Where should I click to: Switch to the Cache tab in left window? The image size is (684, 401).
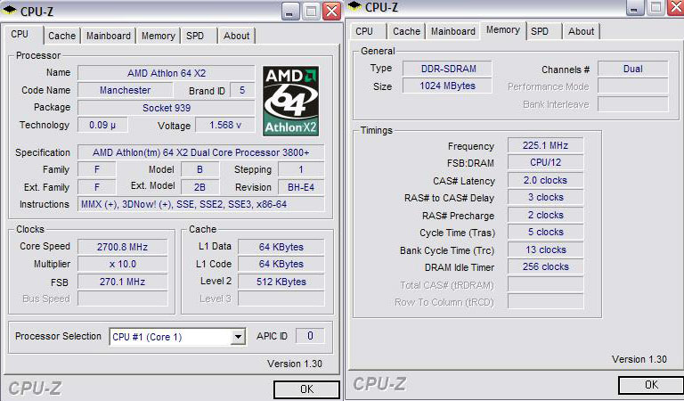pos(61,36)
